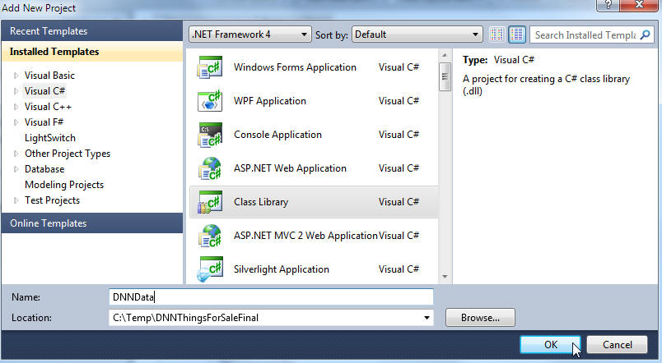This screenshot has height=363, width=662.
Task: Open the Recent Templates section
Action: (92, 31)
